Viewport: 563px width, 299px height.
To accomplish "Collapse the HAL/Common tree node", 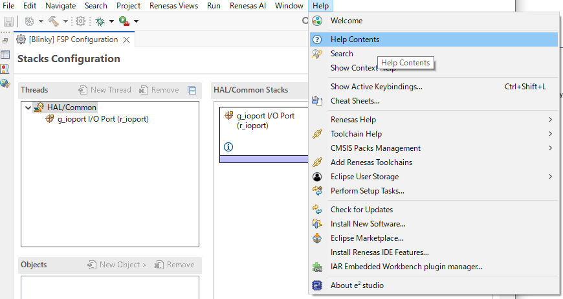I will (x=28, y=107).
